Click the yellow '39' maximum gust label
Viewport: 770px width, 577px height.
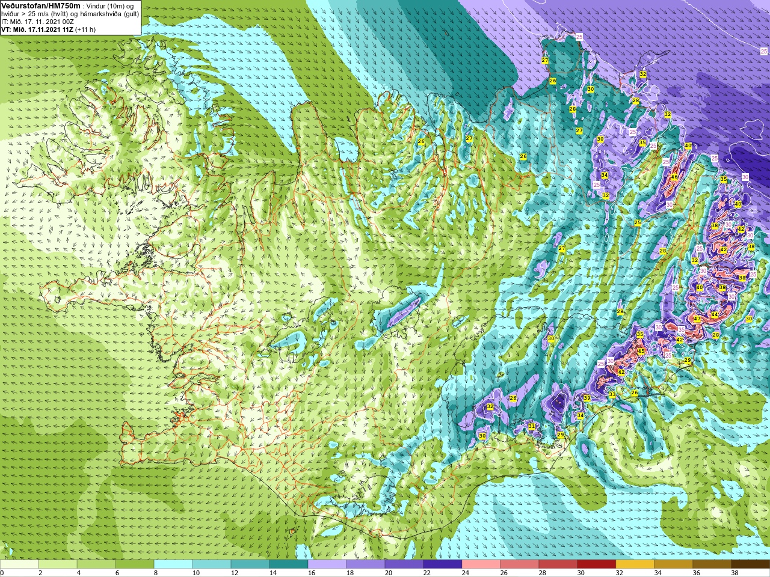tap(587, 398)
